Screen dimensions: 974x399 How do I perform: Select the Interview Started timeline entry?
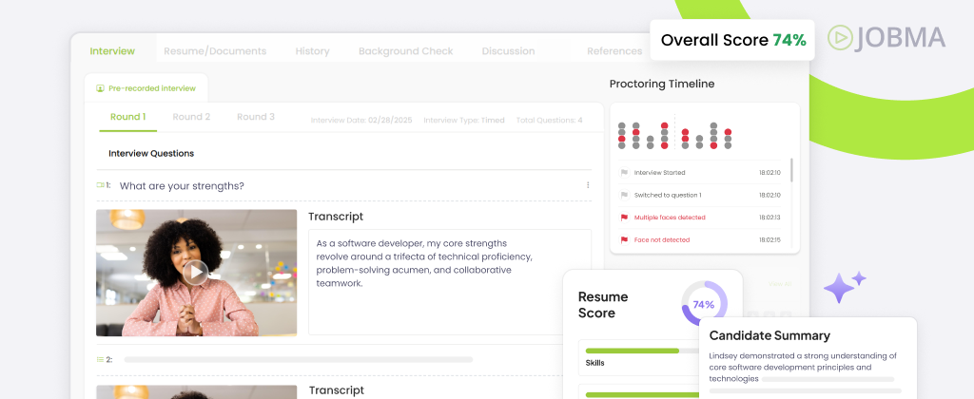tap(700, 173)
